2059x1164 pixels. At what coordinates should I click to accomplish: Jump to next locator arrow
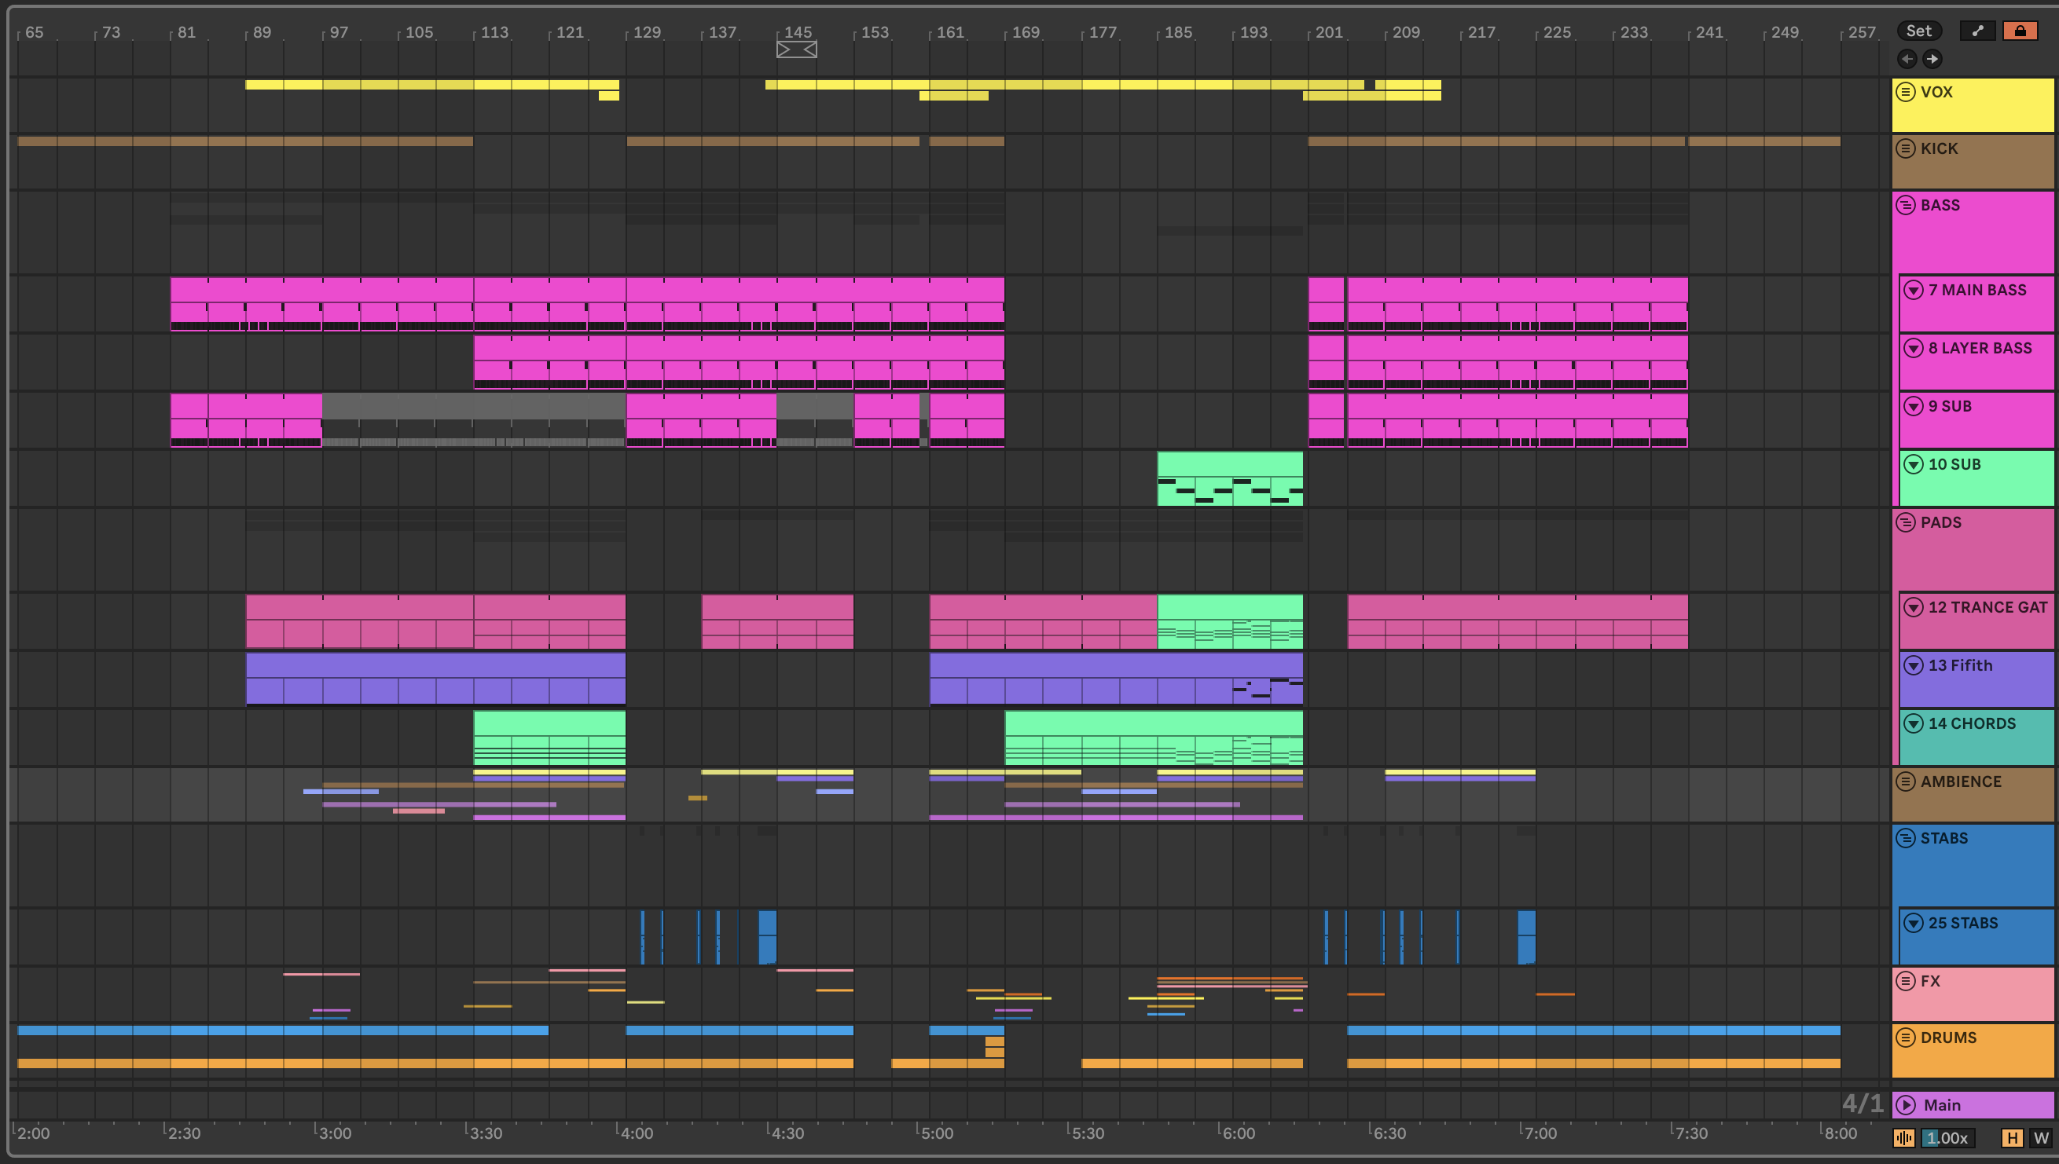(1932, 59)
